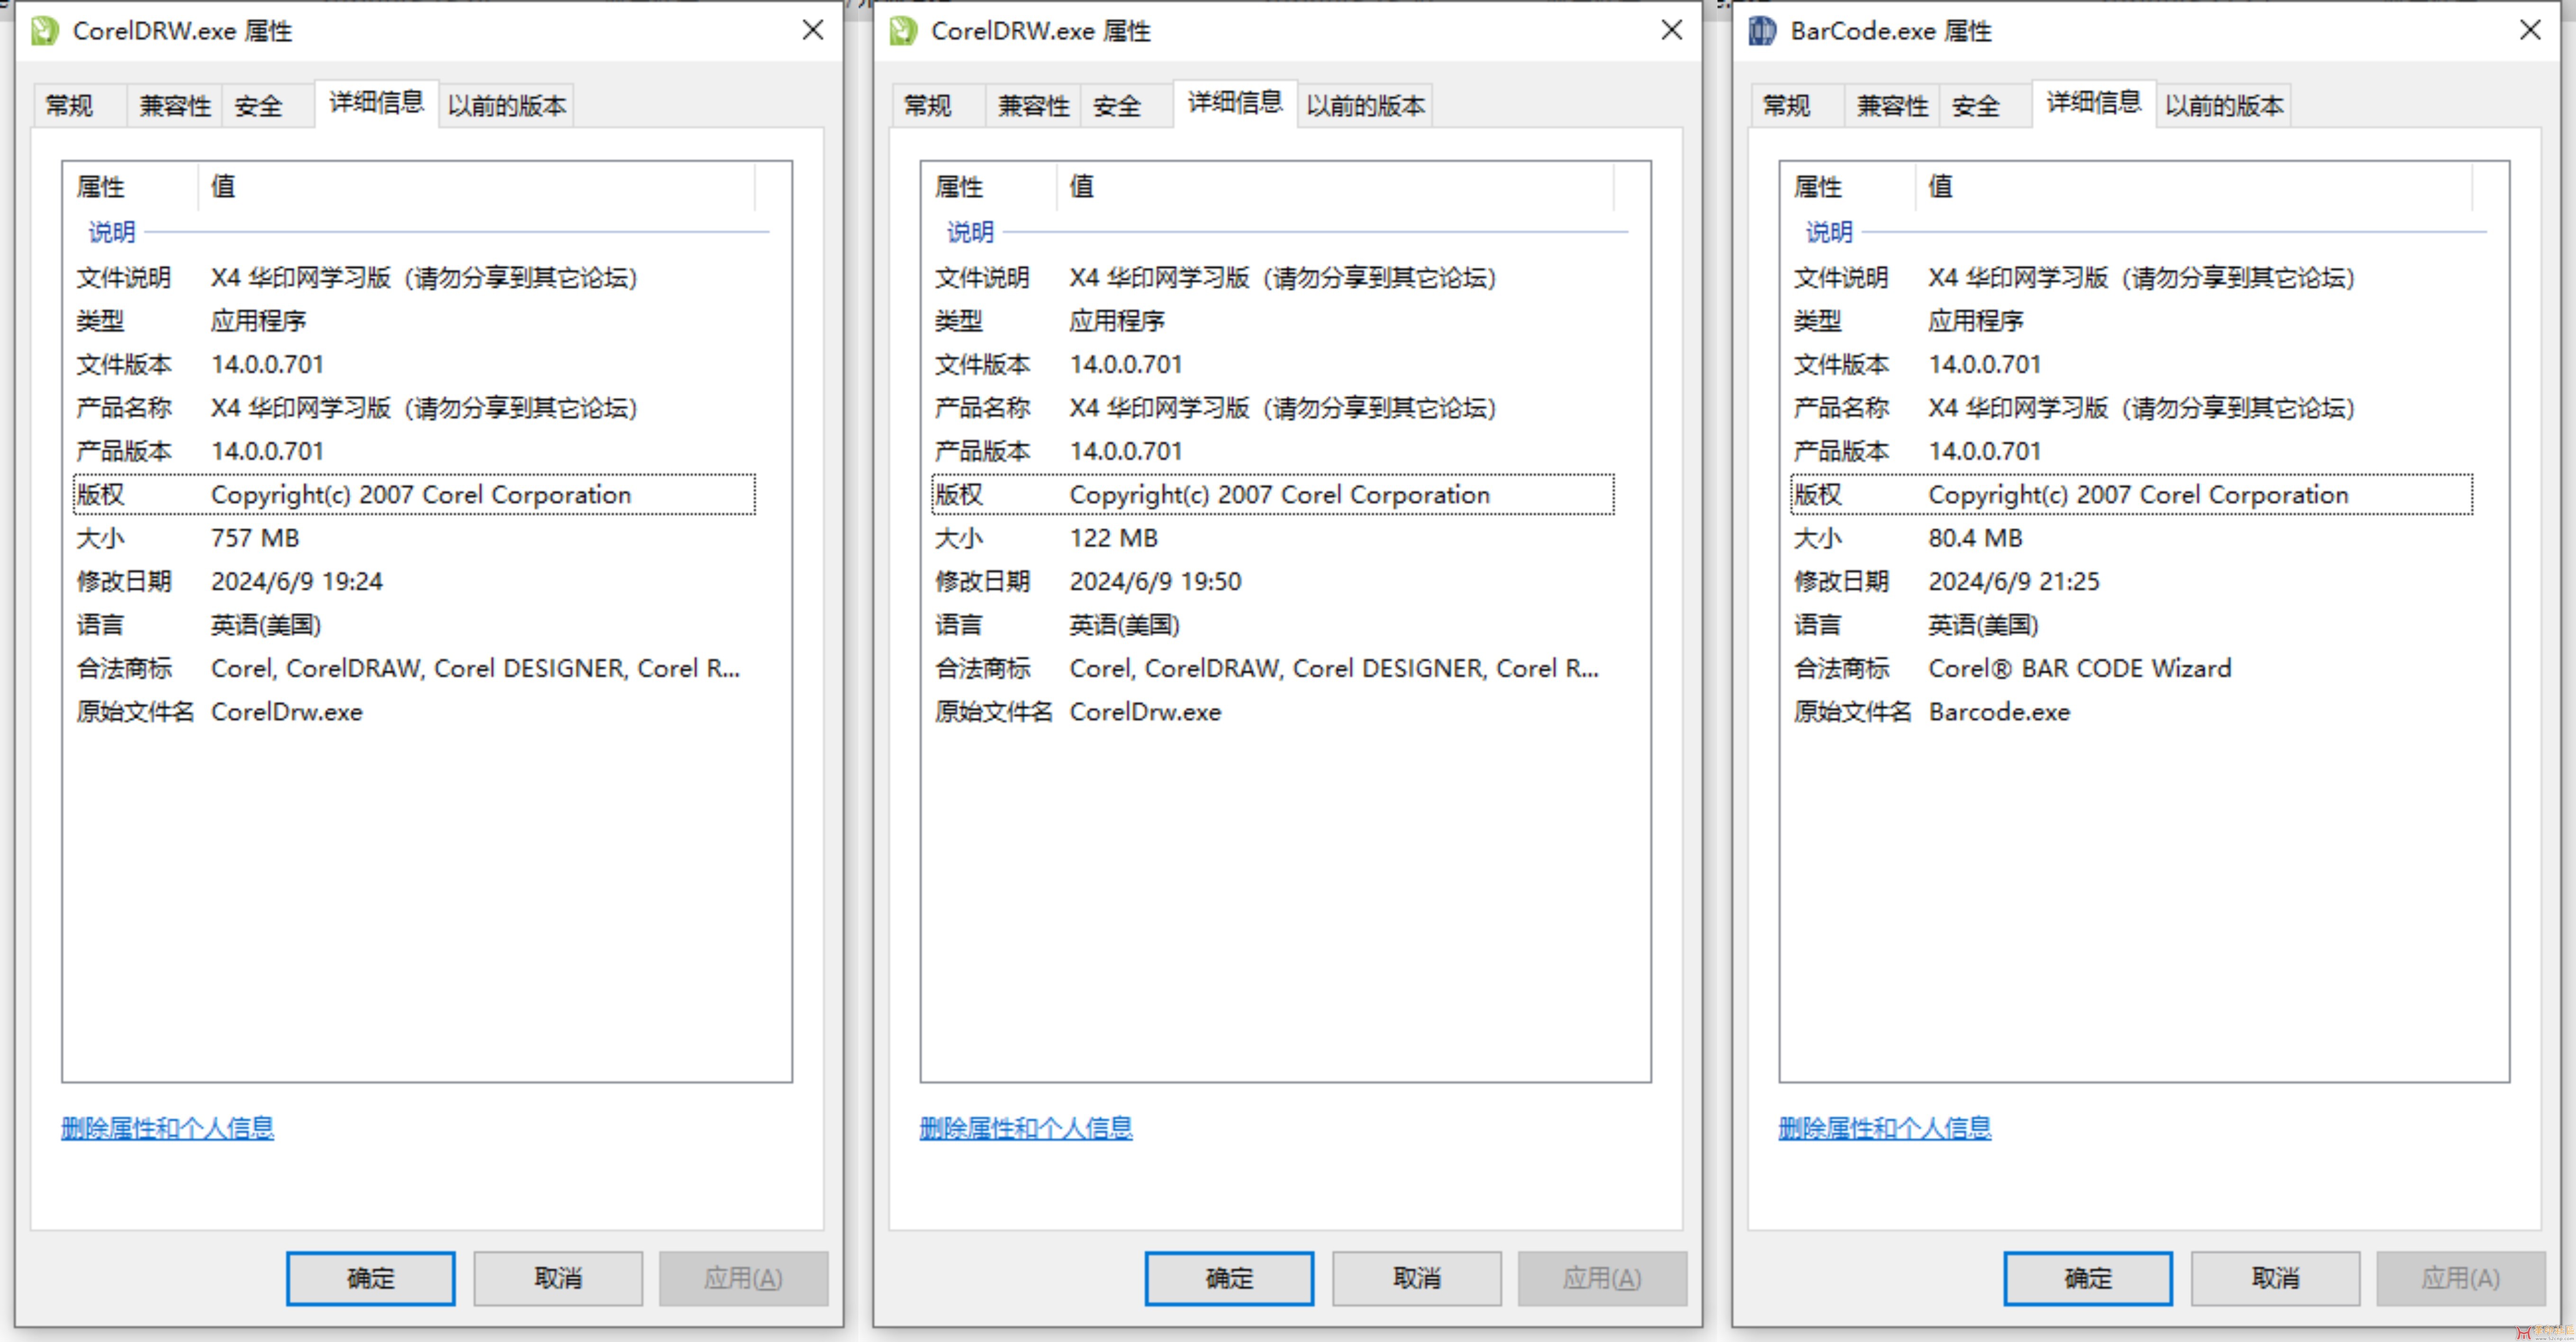
Task: Select 合法商标 Corel® BAR CODE Wizard row
Action: [x=2132, y=668]
